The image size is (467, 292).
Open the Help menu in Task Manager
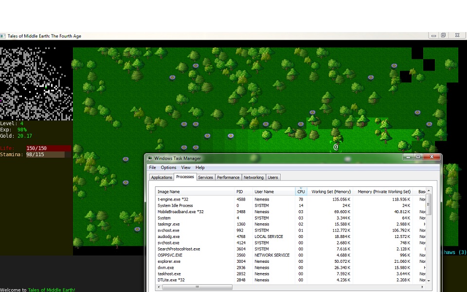coord(200,167)
